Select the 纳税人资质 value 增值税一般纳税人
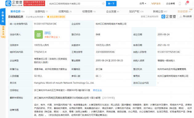This screenshot has height=118, width=194. tap(166, 61)
